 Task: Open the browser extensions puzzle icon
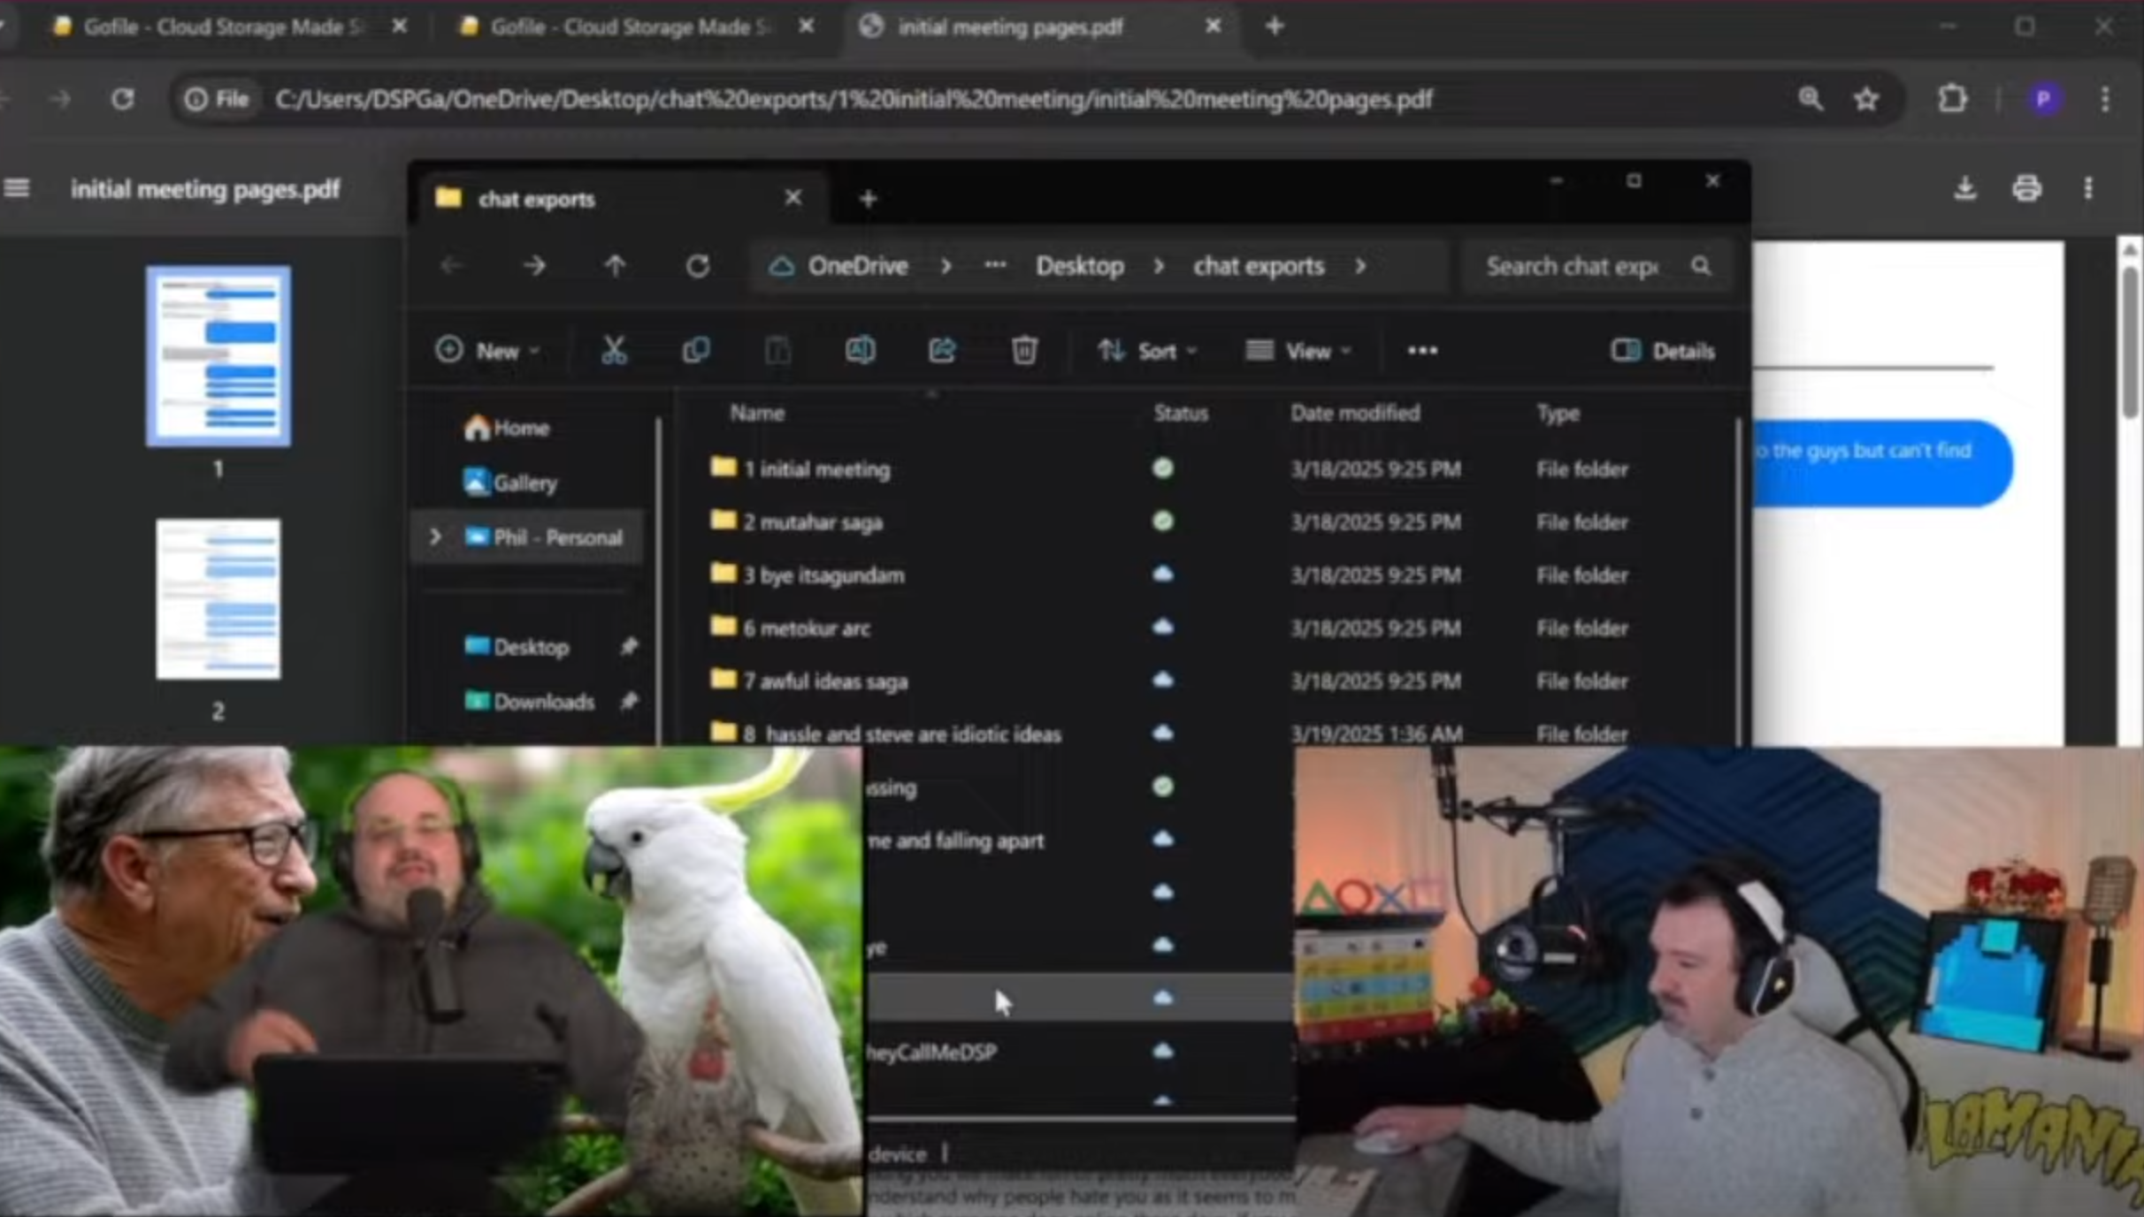click(1952, 99)
